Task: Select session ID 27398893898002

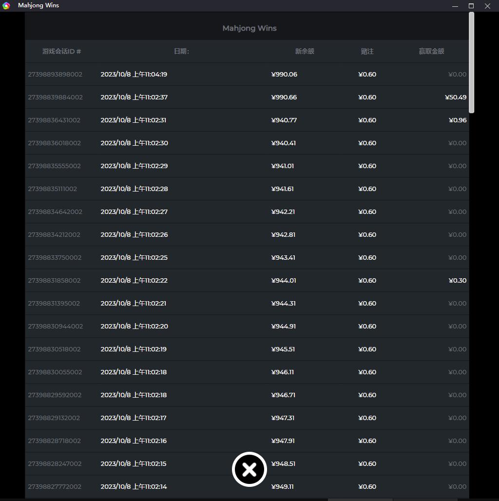Action: point(55,74)
